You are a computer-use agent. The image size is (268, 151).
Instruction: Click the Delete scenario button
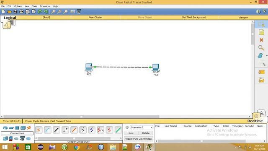(x=146, y=133)
